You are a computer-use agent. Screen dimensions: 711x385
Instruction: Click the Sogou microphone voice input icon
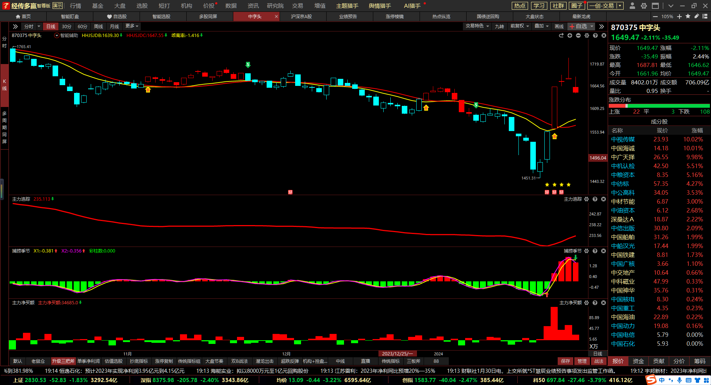tap(680, 380)
